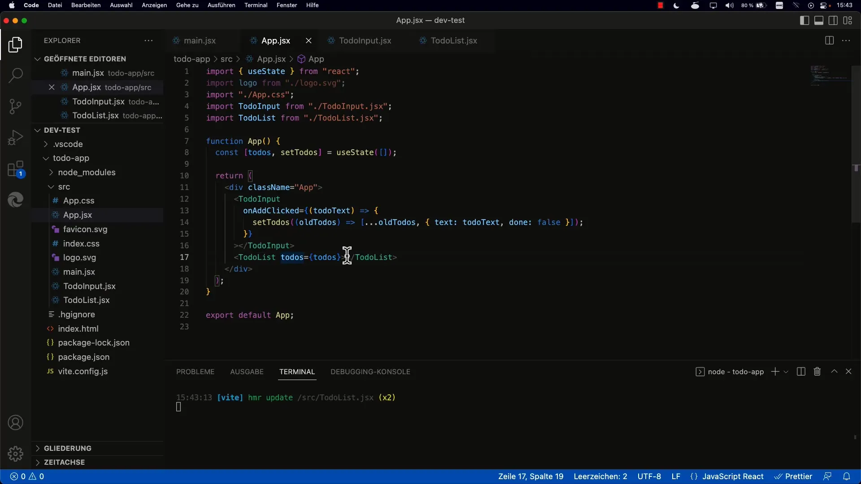Toggle the bottom panel layout button
This screenshot has width=861, height=484.
(818, 20)
